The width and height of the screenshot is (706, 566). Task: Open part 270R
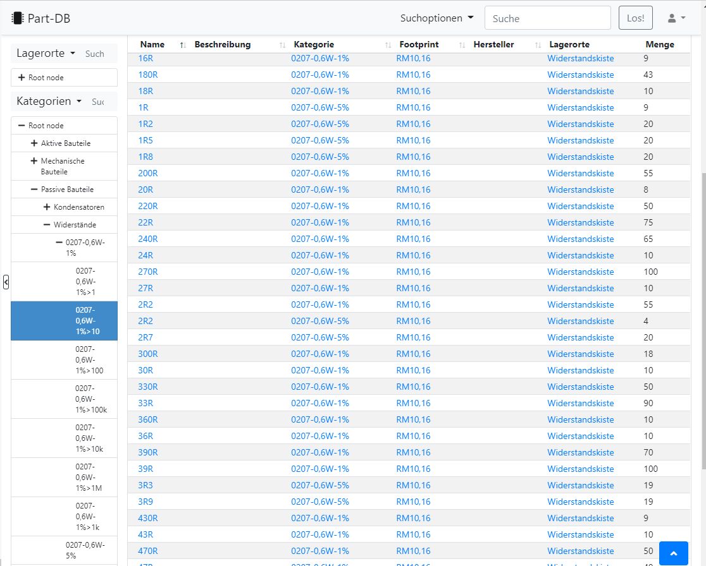[147, 272]
